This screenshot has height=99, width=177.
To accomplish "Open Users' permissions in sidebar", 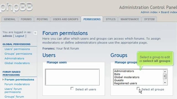I will 17,49.
